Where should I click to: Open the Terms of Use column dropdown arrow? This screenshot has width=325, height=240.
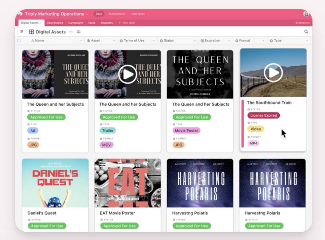click(154, 40)
